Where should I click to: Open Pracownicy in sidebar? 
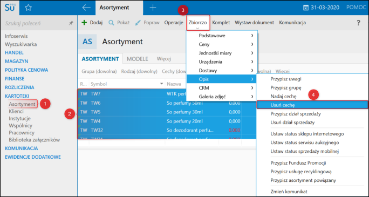pyautogui.click(x=22, y=133)
